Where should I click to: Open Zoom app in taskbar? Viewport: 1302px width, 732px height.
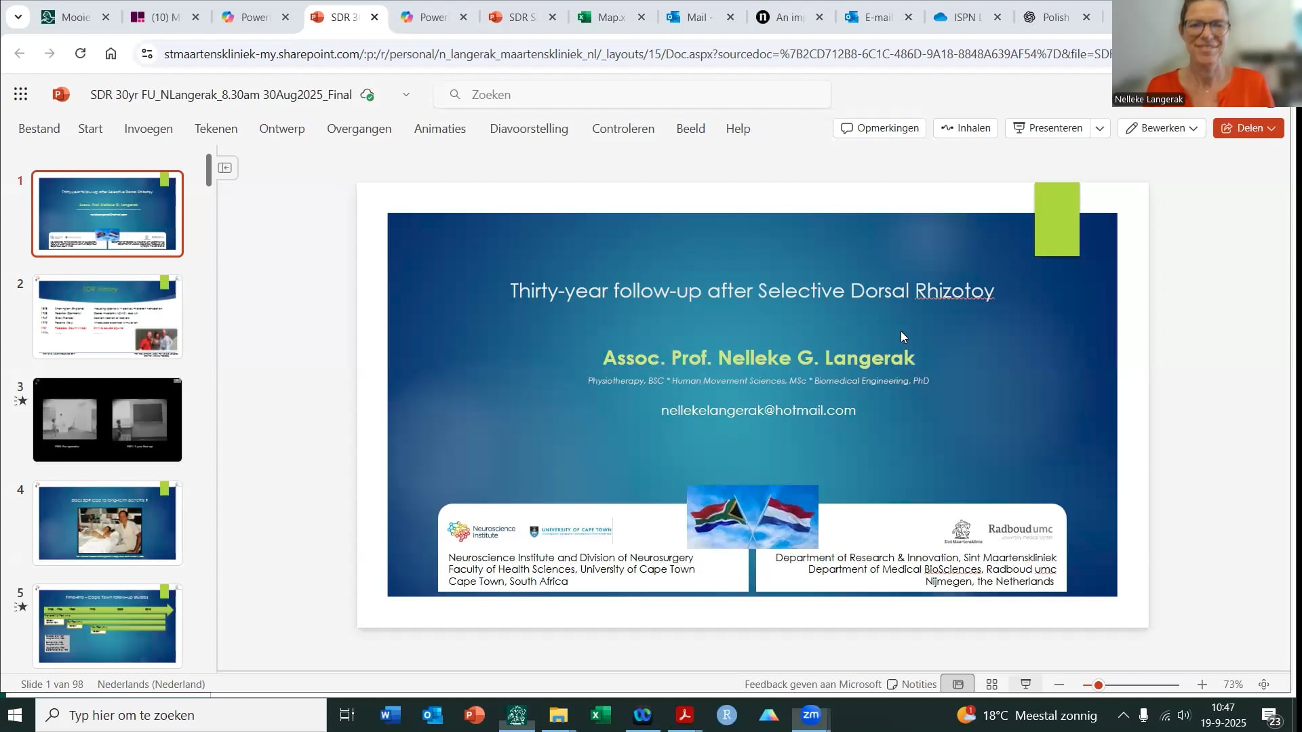[810, 714]
